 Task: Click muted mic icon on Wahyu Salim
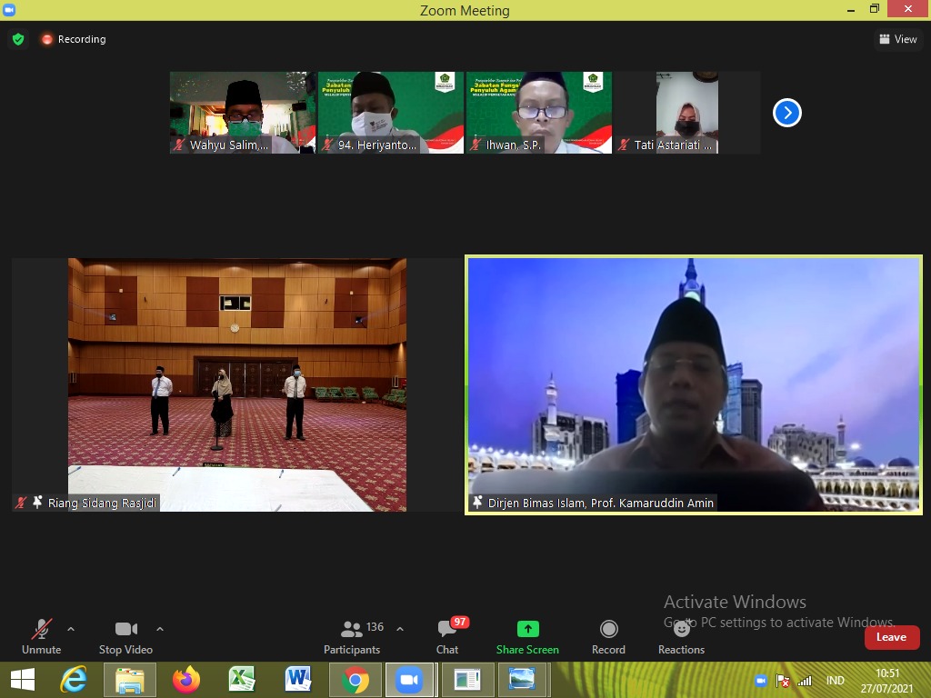pyautogui.click(x=179, y=145)
